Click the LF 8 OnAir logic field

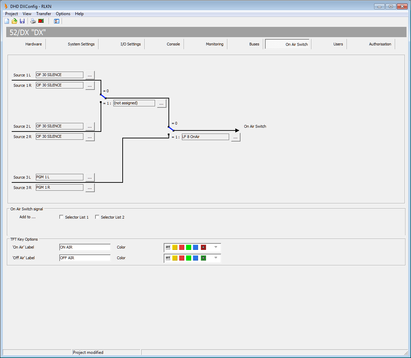205,137
